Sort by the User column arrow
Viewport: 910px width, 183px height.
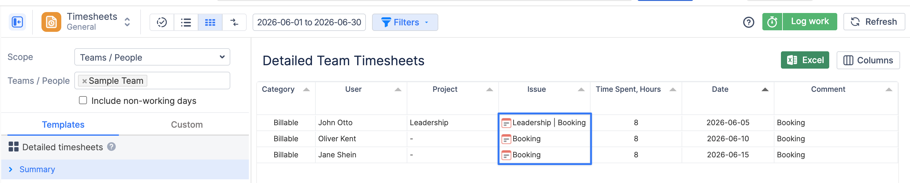pyautogui.click(x=398, y=90)
